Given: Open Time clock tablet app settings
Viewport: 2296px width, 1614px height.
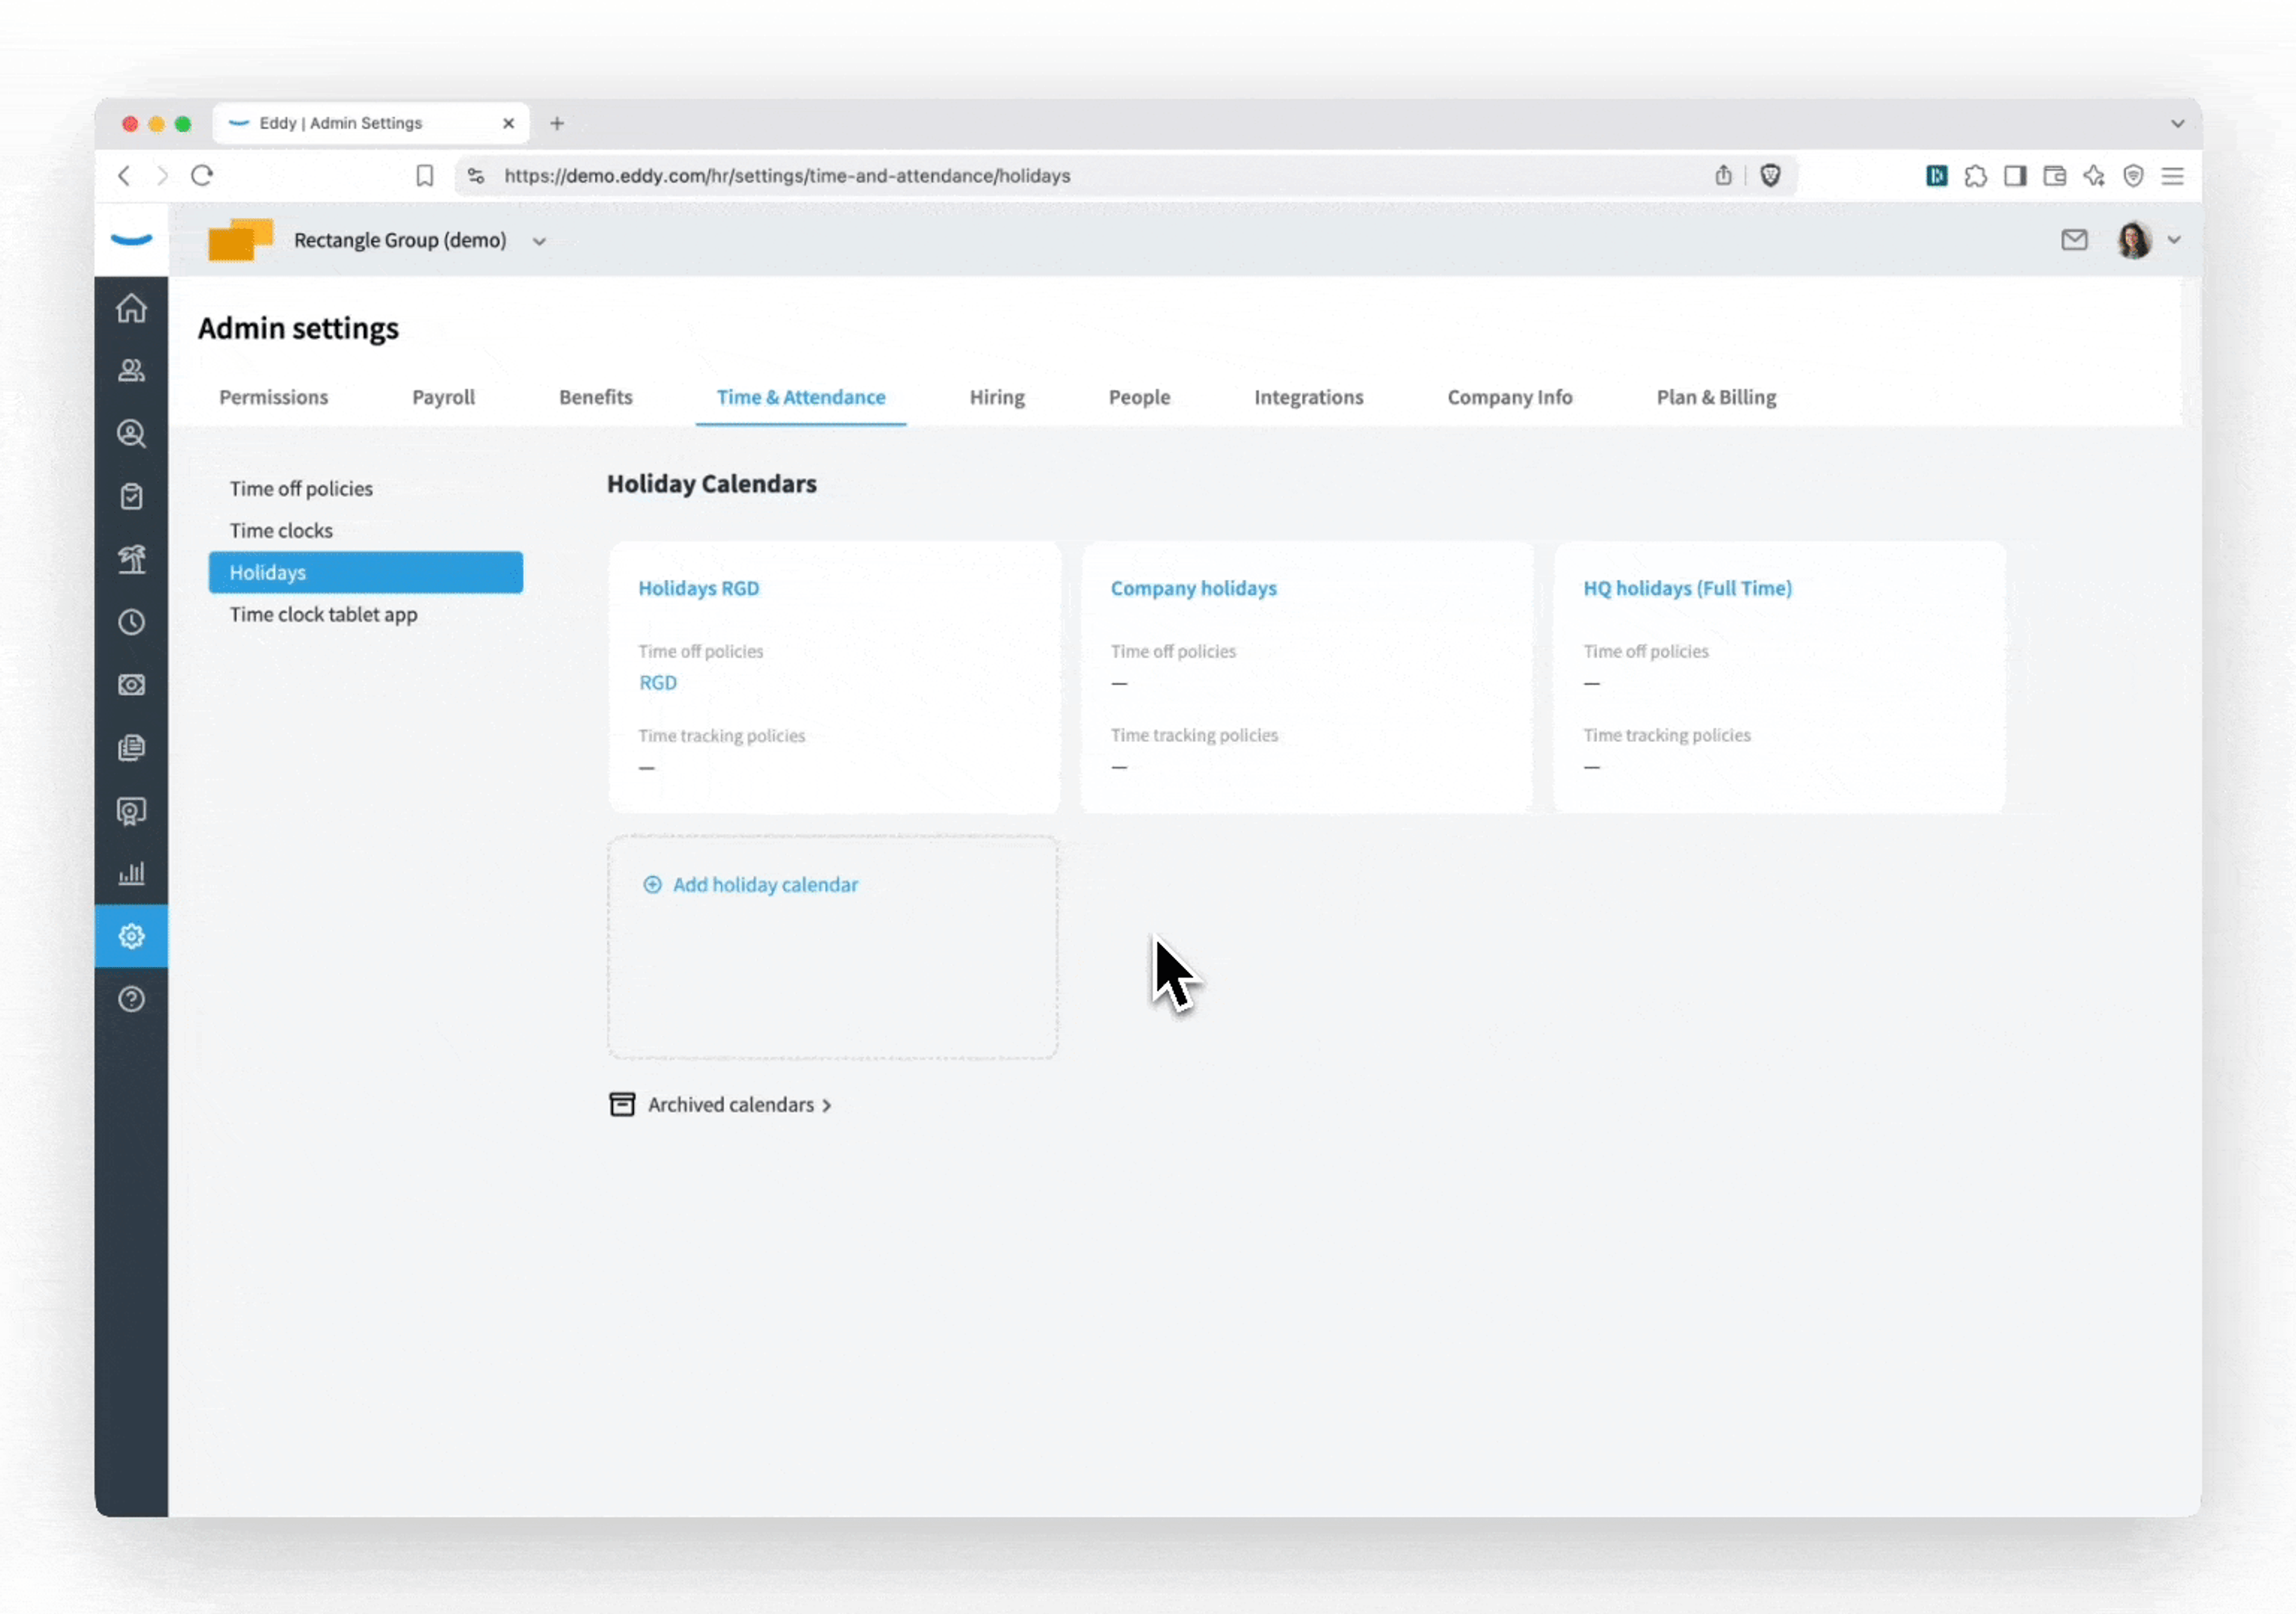Looking at the screenshot, I should (x=323, y=615).
